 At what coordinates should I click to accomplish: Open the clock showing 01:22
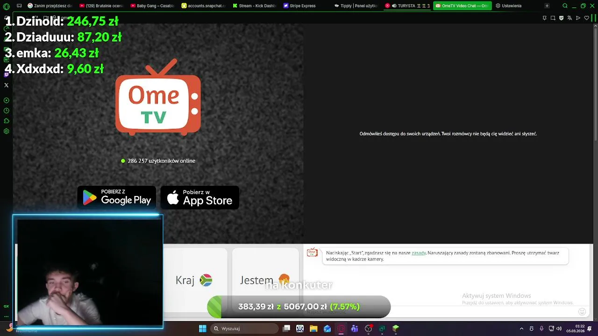[576, 329]
